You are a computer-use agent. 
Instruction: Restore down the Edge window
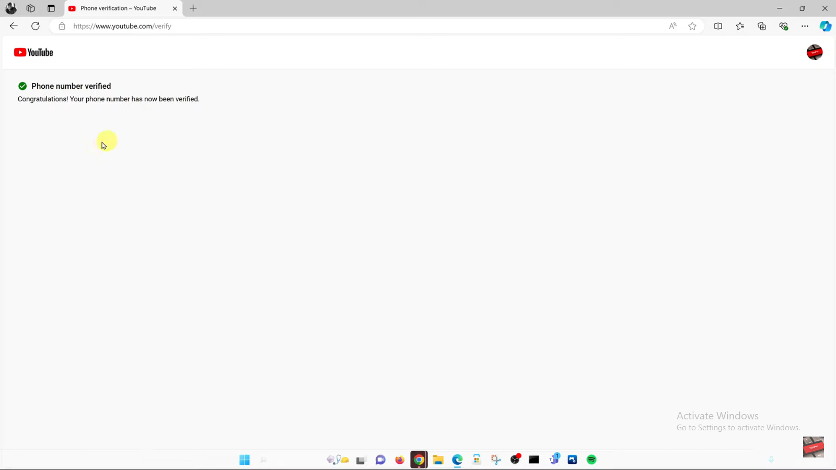pyautogui.click(x=803, y=8)
